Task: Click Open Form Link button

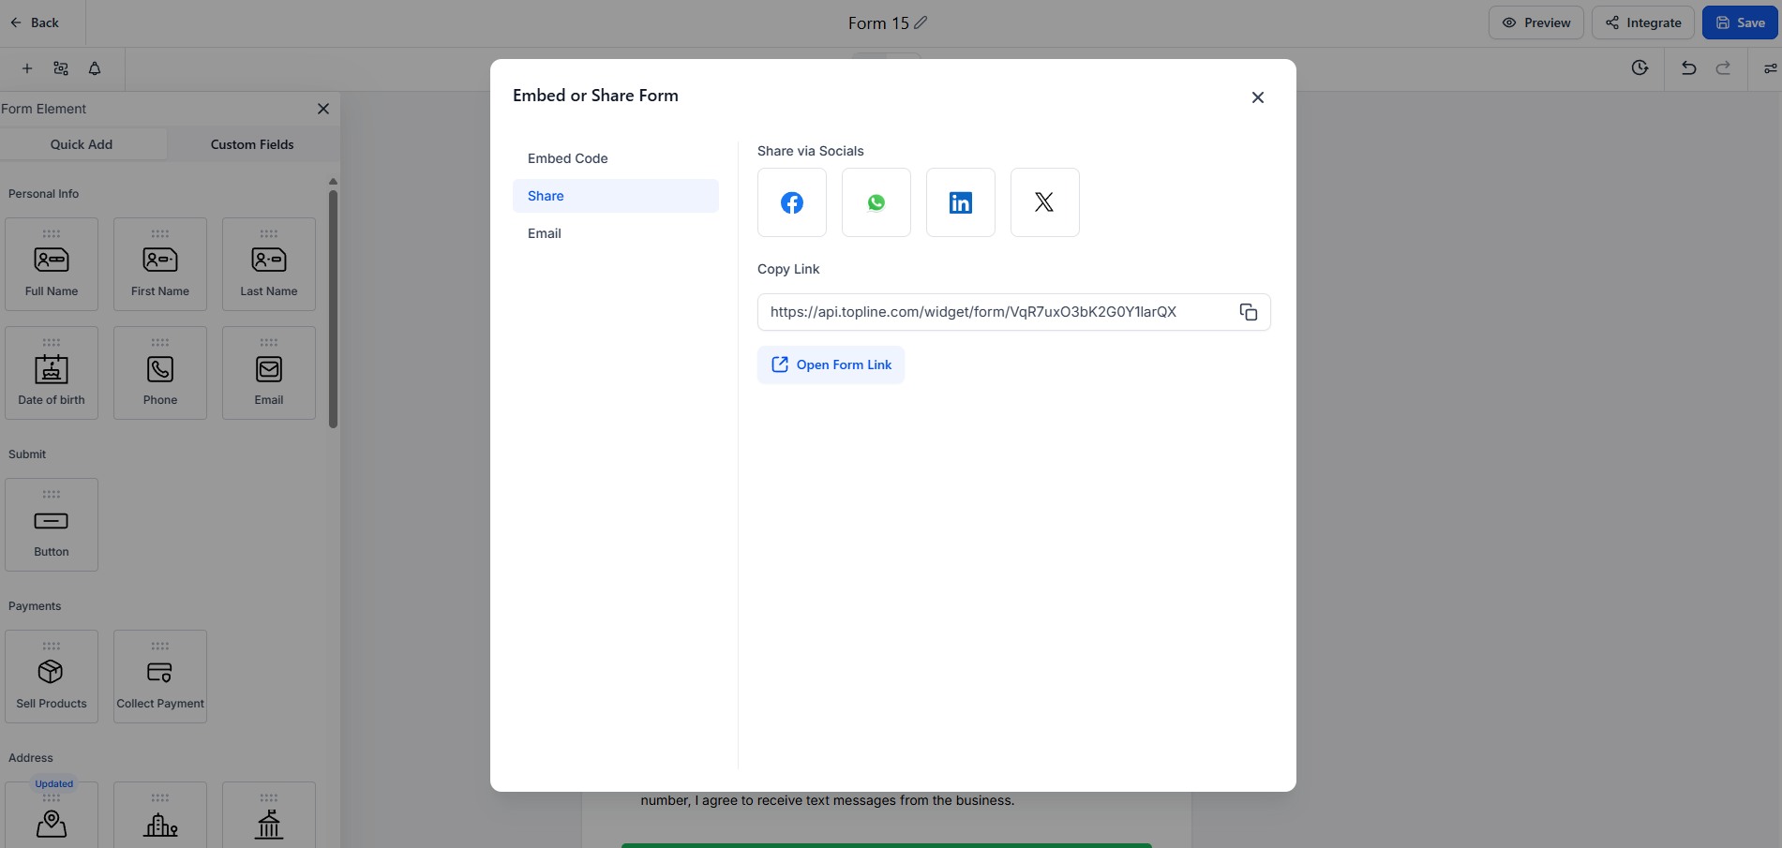Action: pos(831,364)
